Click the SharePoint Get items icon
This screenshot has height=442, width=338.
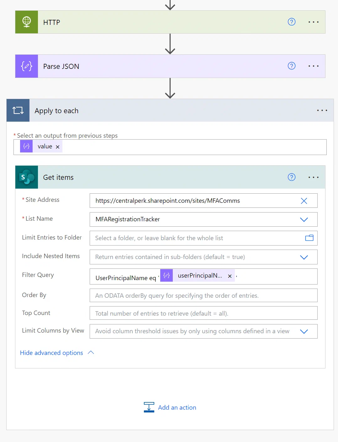point(27,177)
